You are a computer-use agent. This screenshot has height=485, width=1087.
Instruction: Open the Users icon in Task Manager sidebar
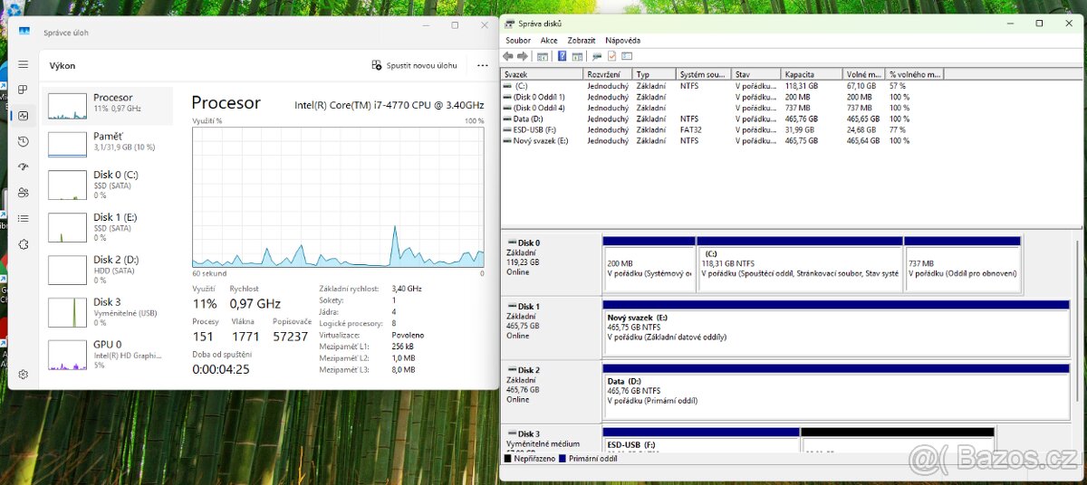tap(24, 192)
